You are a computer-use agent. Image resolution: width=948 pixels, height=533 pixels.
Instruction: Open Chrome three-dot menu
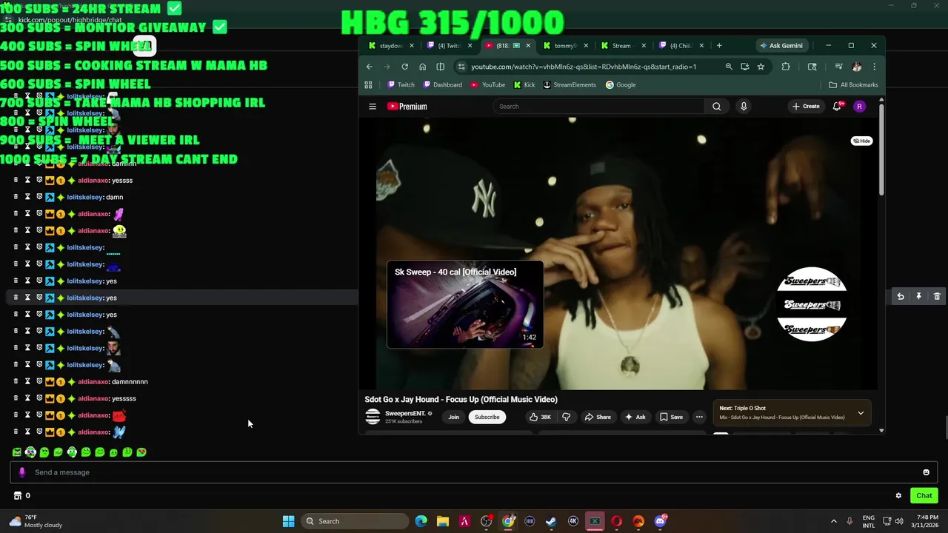tap(874, 67)
